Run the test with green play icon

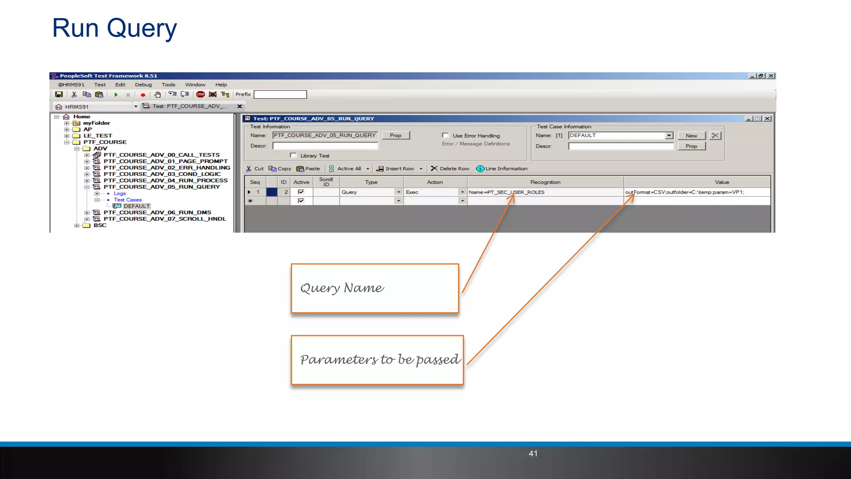[116, 95]
